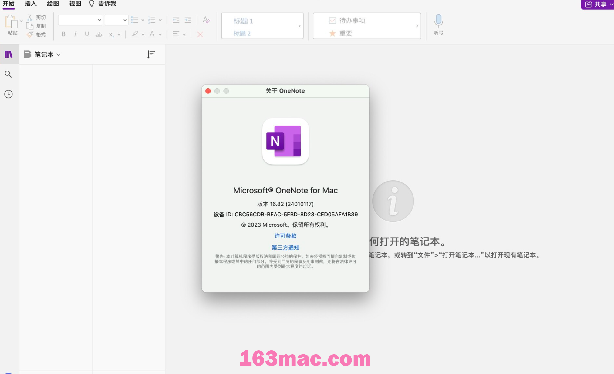Apply the Heading 2 style
This screenshot has width=614, height=374.
[242, 34]
